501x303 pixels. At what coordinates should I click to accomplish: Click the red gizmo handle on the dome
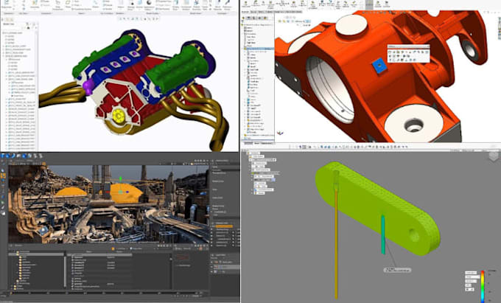[108, 192]
